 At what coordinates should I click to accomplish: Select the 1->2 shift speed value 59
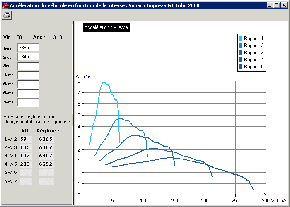26,140
